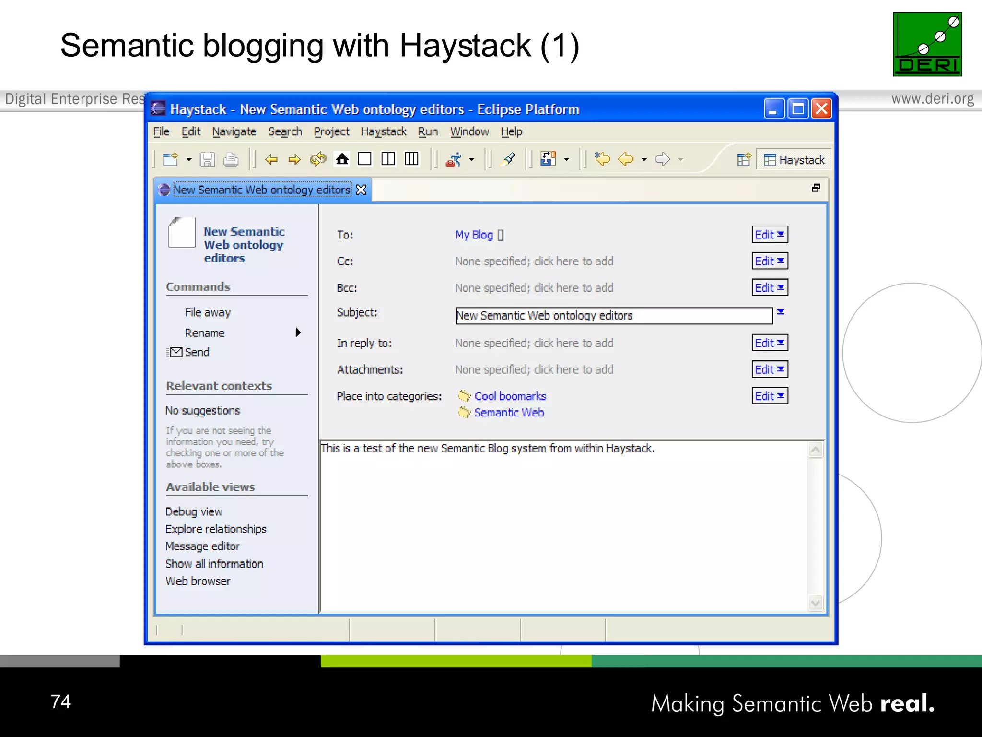This screenshot has height=737, width=982.
Task: Select the Haystack perspective button
Action: pos(794,160)
